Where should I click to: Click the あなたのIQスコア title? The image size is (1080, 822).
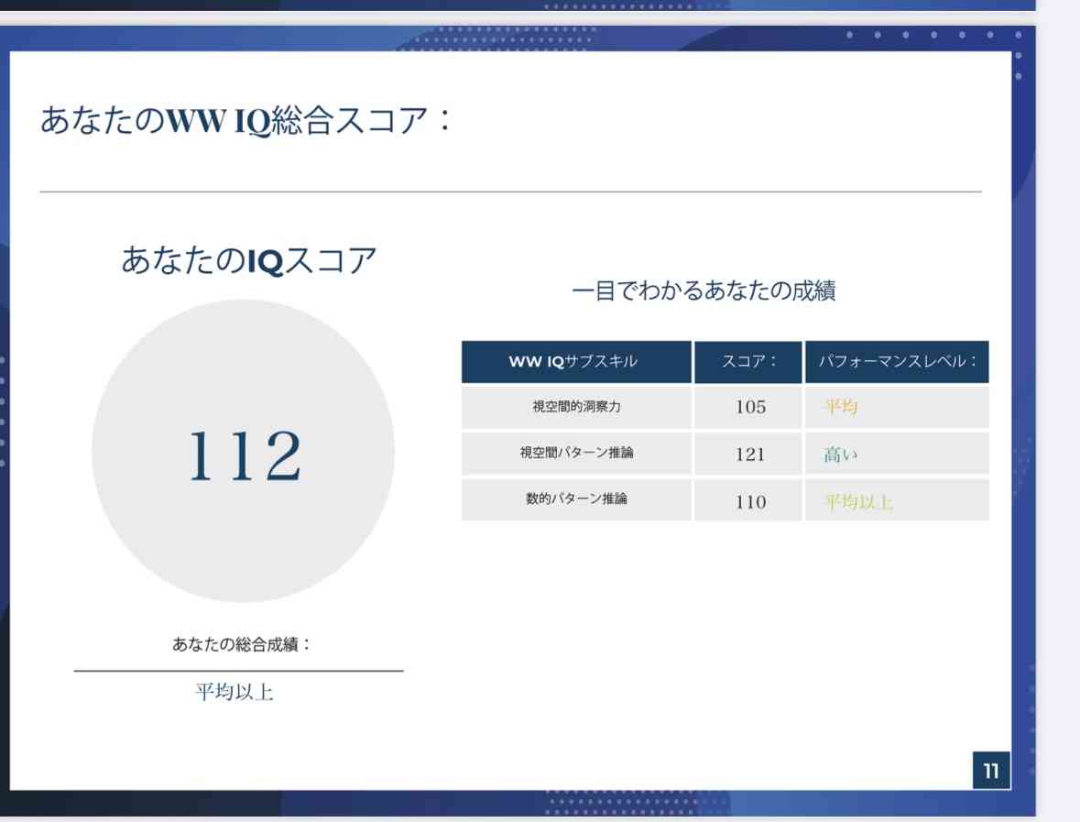tap(248, 260)
